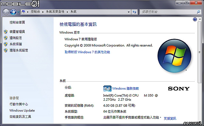Screen dimensions: 204x126
Task: Click the Back navigation arrow
Action: click(6, 12)
